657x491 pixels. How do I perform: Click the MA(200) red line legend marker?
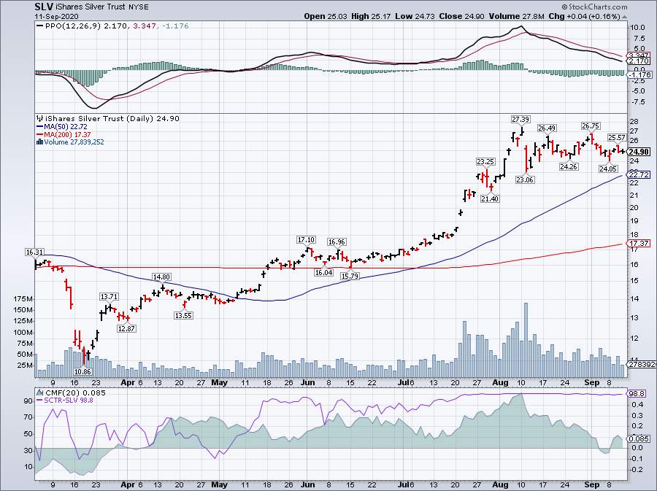click(x=40, y=135)
